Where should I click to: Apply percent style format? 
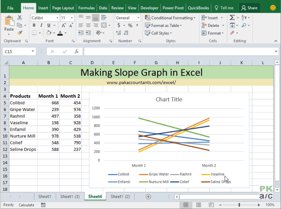click(x=130, y=25)
